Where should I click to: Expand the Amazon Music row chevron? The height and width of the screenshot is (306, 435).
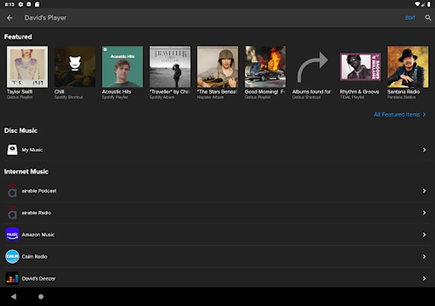tap(424, 235)
